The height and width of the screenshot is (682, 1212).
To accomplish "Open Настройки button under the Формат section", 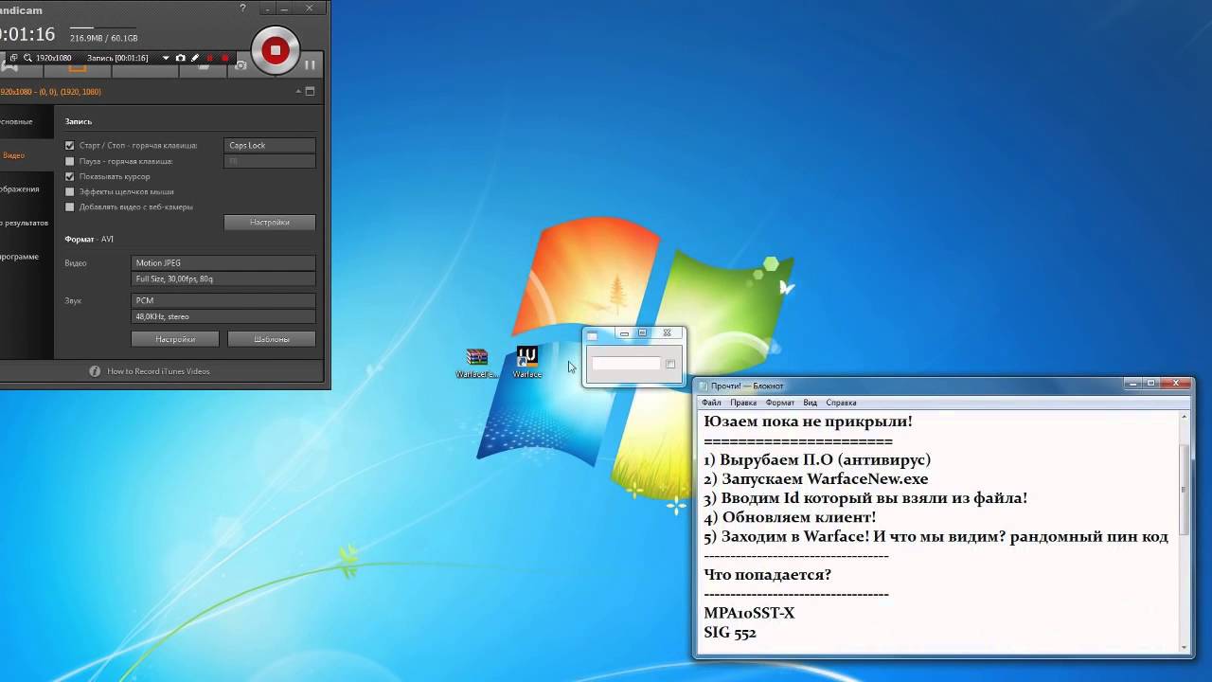I will [x=175, y=338].
